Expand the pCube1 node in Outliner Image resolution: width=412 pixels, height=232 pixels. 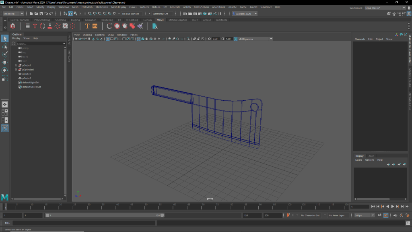tap(16, 65)
